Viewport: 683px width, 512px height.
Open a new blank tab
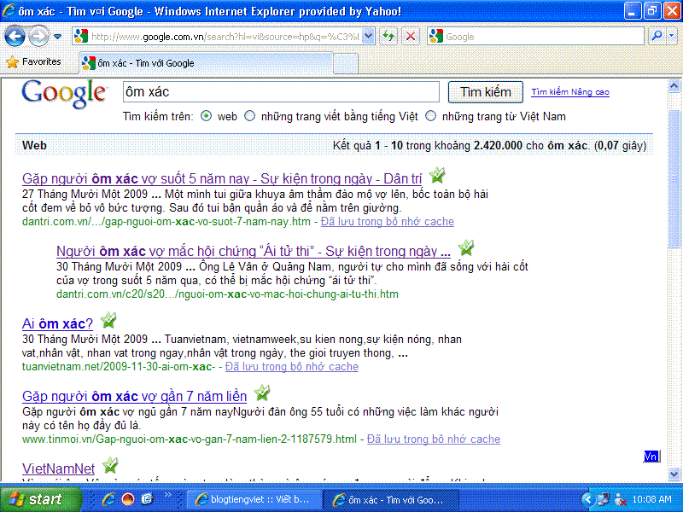point(347,63)
